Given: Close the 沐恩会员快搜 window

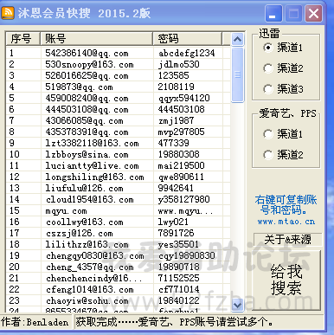Looking at the screenshot, I should point(313,14).
